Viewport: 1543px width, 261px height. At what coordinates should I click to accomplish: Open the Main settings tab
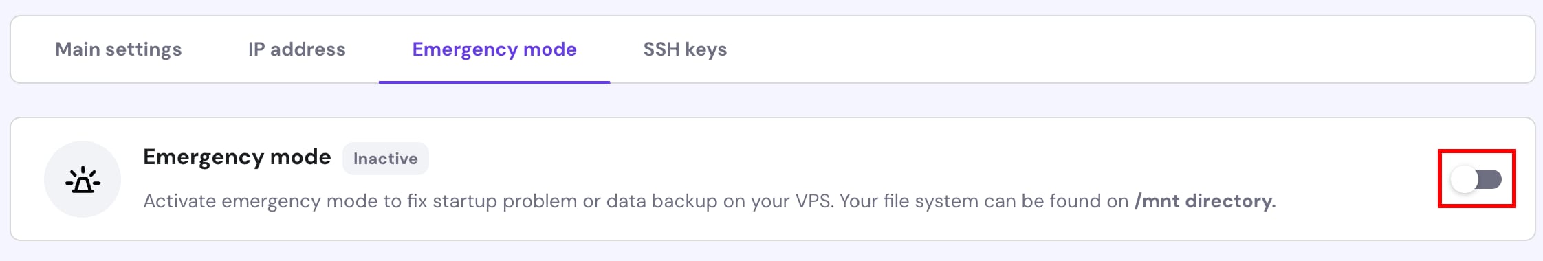point(118,49)
